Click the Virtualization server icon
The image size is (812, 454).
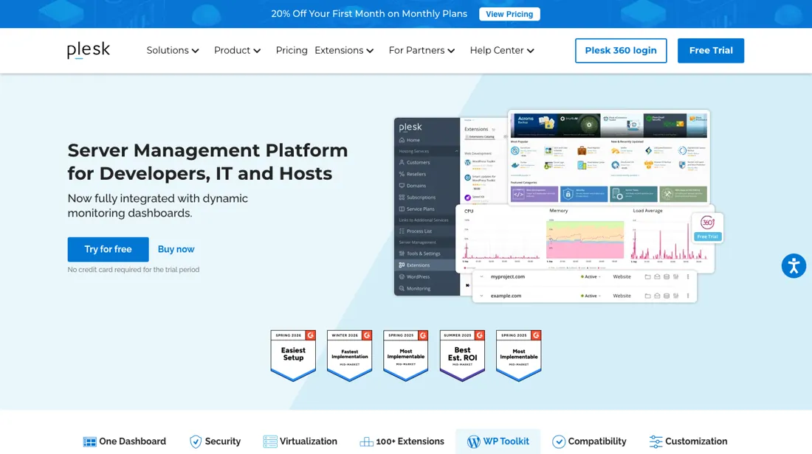(x=269, y=441)
